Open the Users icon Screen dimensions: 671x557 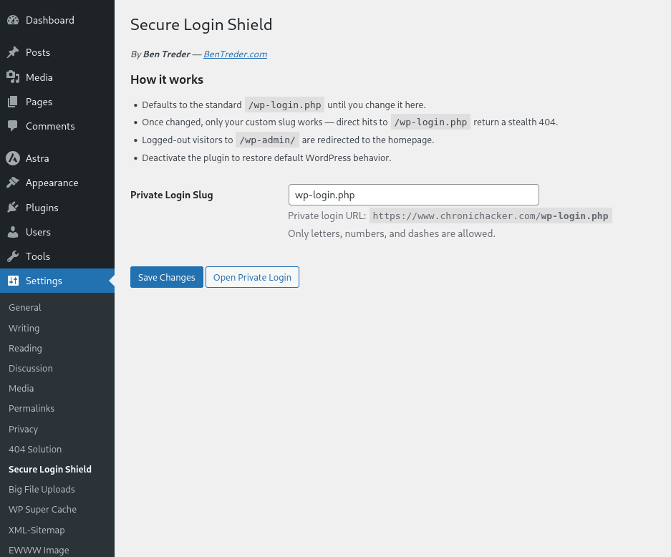pos(13,232)
